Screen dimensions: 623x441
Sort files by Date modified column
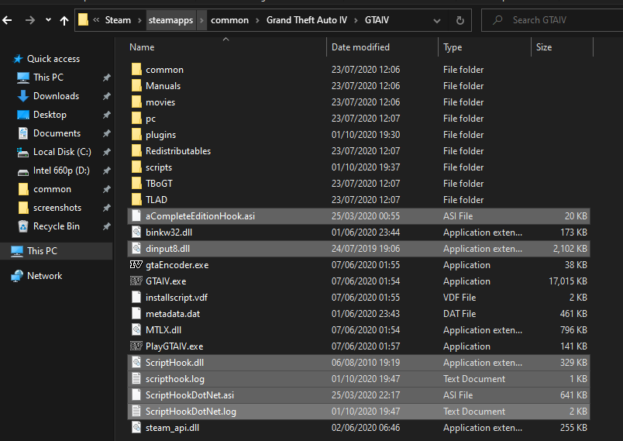(x=360, y=47)
